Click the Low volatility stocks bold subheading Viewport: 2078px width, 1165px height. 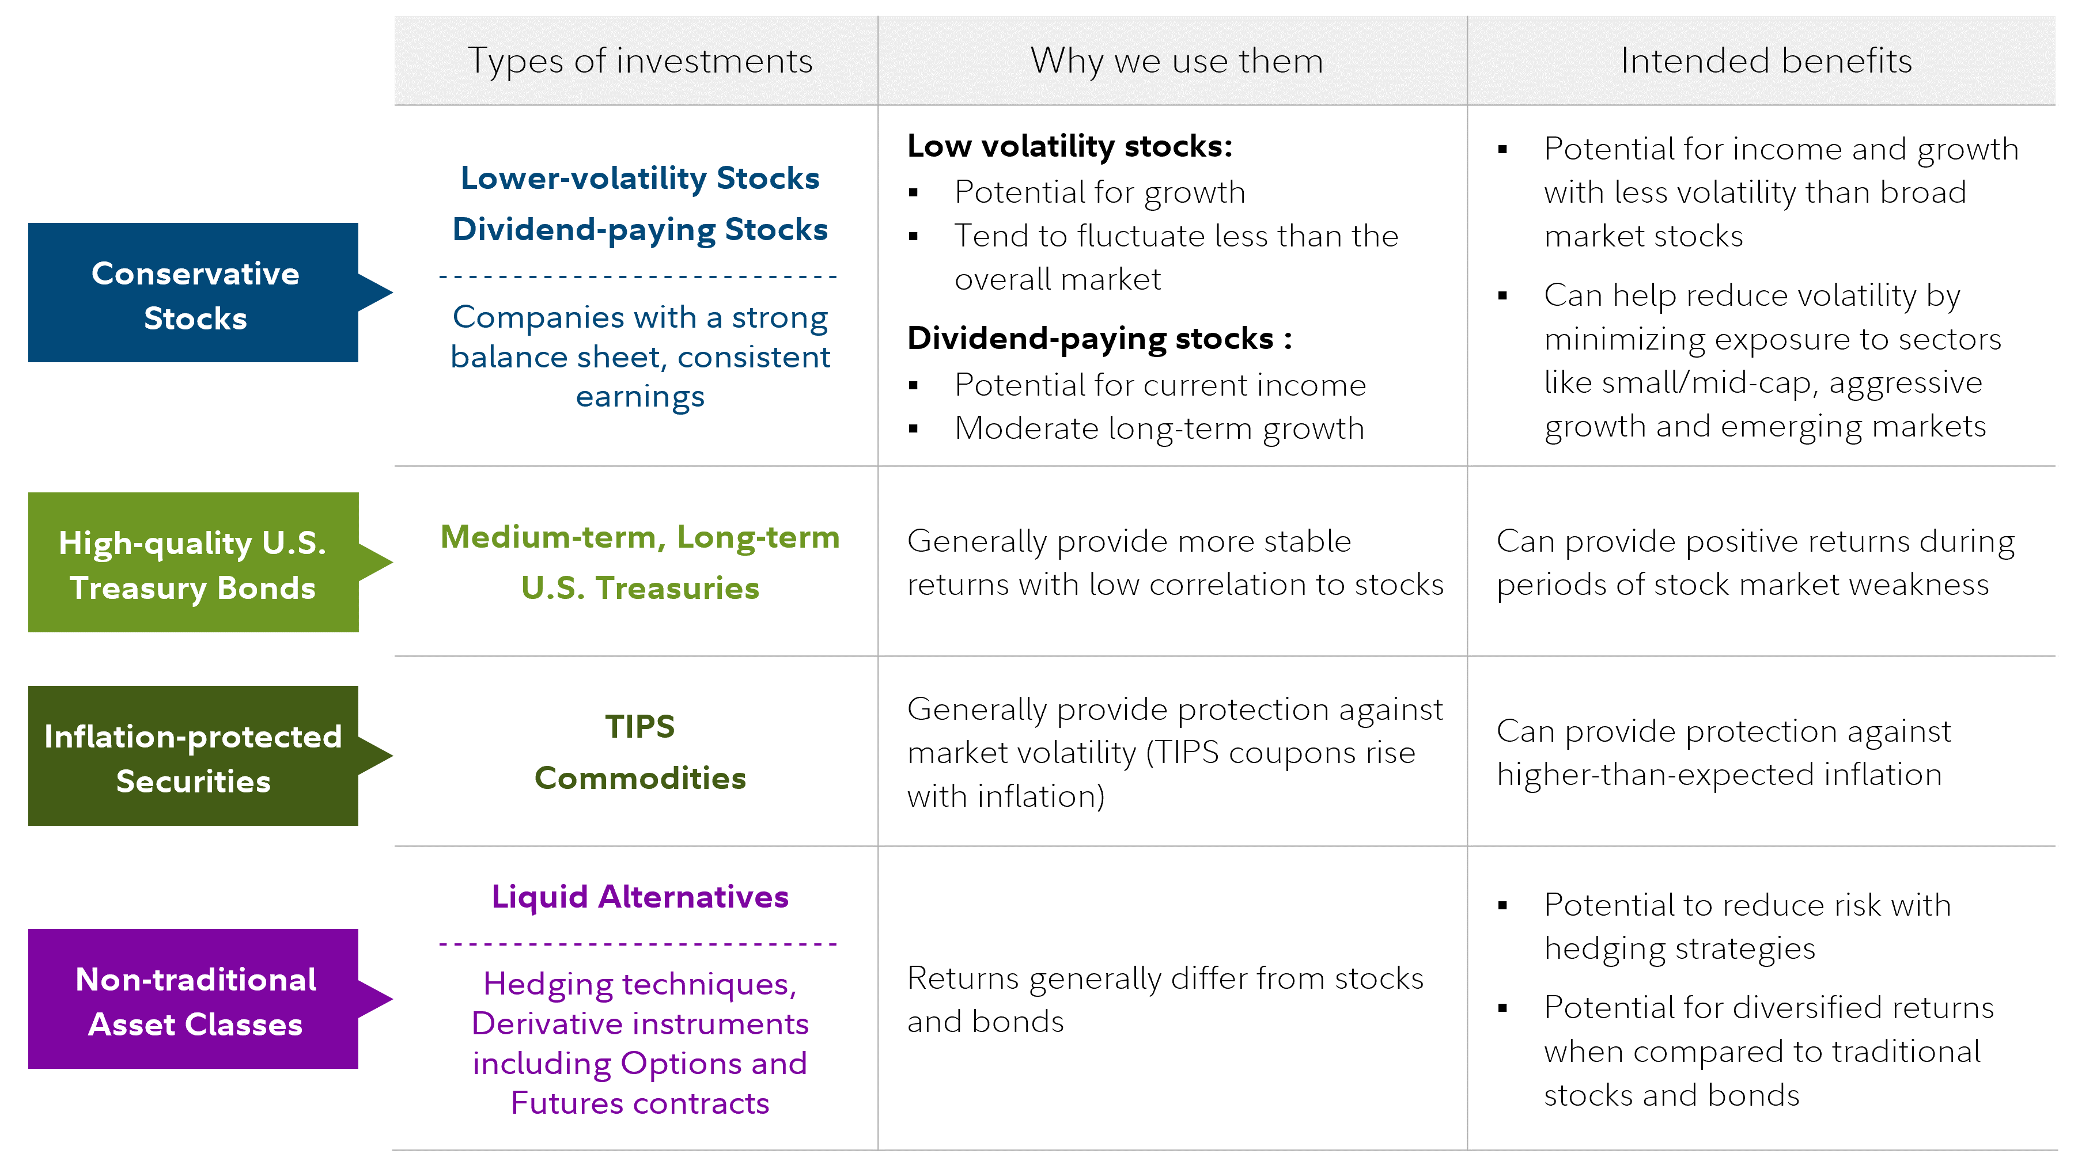(1070, 147)
